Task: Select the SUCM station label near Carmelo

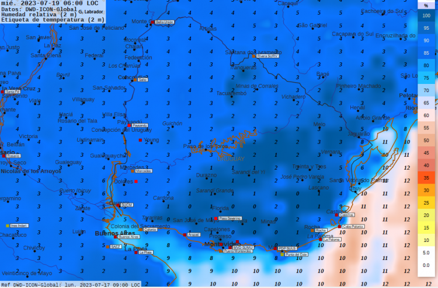Action: click(x=126, y=205)
